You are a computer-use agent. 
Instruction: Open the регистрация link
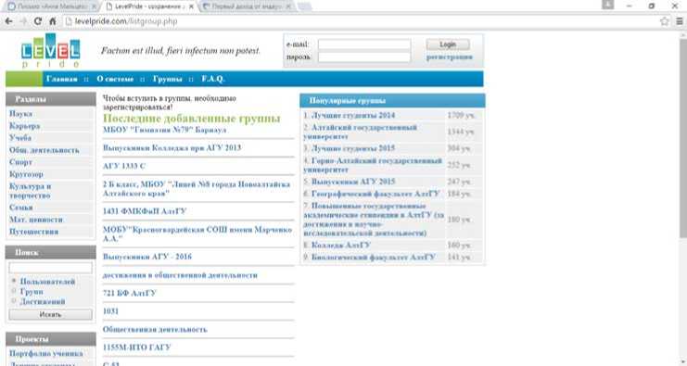point(449,57)
